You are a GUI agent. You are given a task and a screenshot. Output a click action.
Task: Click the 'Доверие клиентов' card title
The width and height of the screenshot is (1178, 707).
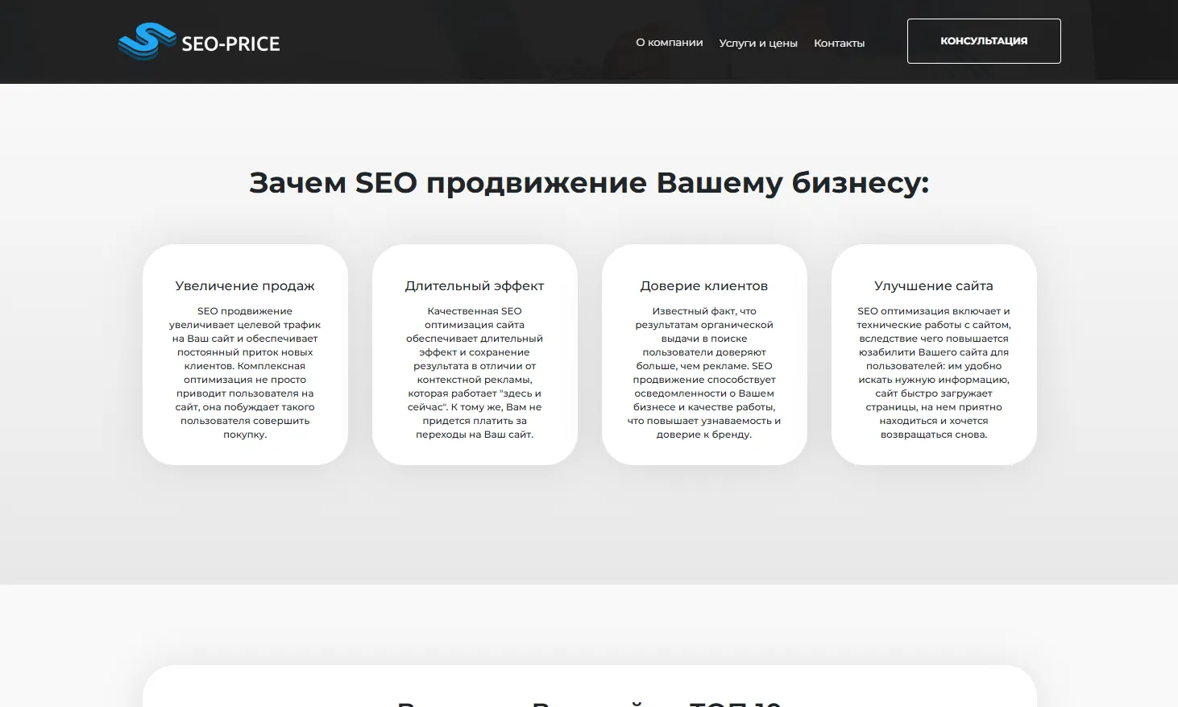tap(703, 286)
